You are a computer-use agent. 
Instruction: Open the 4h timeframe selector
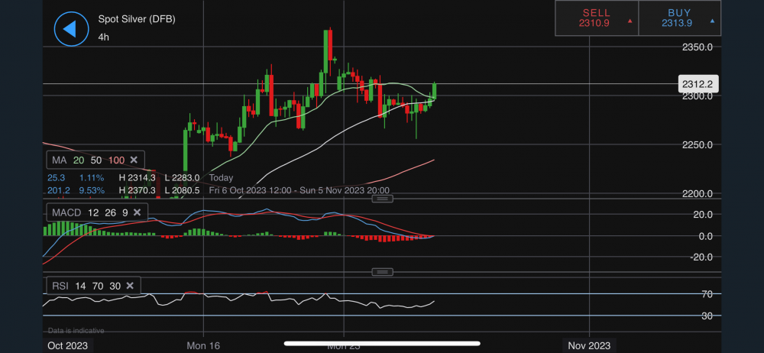tap(103, 37)
